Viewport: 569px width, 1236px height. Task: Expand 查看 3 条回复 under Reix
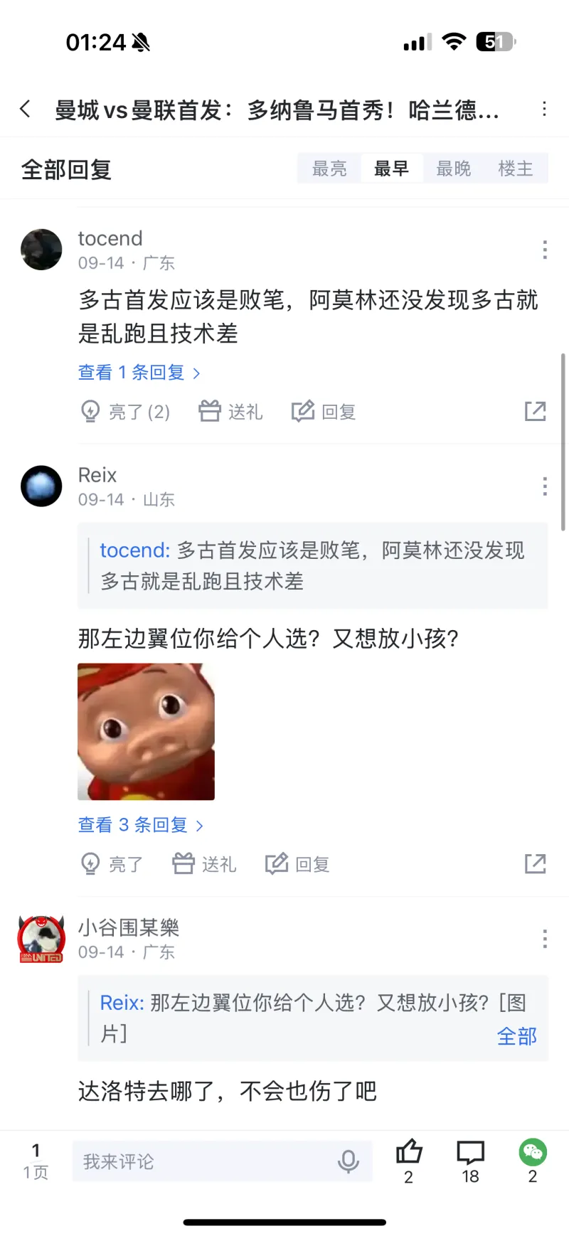coord(141,825)
